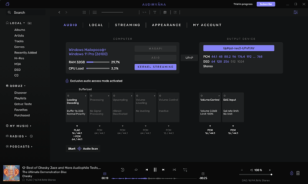Seek within the track waveform bar

coord(154,179)
